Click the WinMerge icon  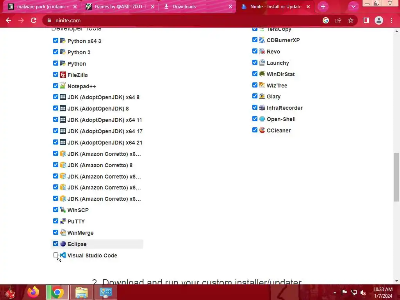click(x=63, y=232)
